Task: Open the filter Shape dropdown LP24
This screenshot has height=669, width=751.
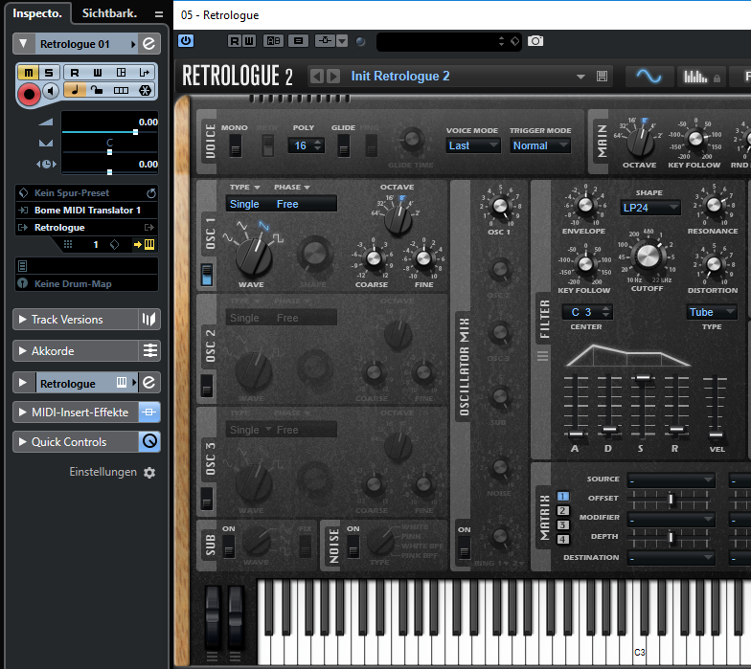Action: [x=649, y=208]
